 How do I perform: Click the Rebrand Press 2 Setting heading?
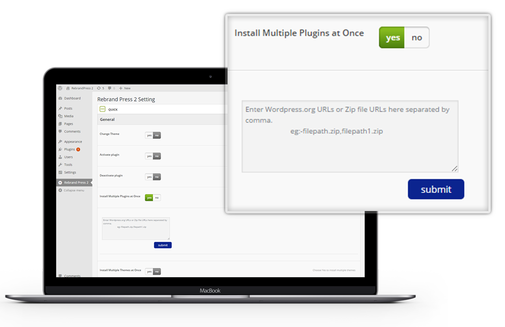coord(126,99)
